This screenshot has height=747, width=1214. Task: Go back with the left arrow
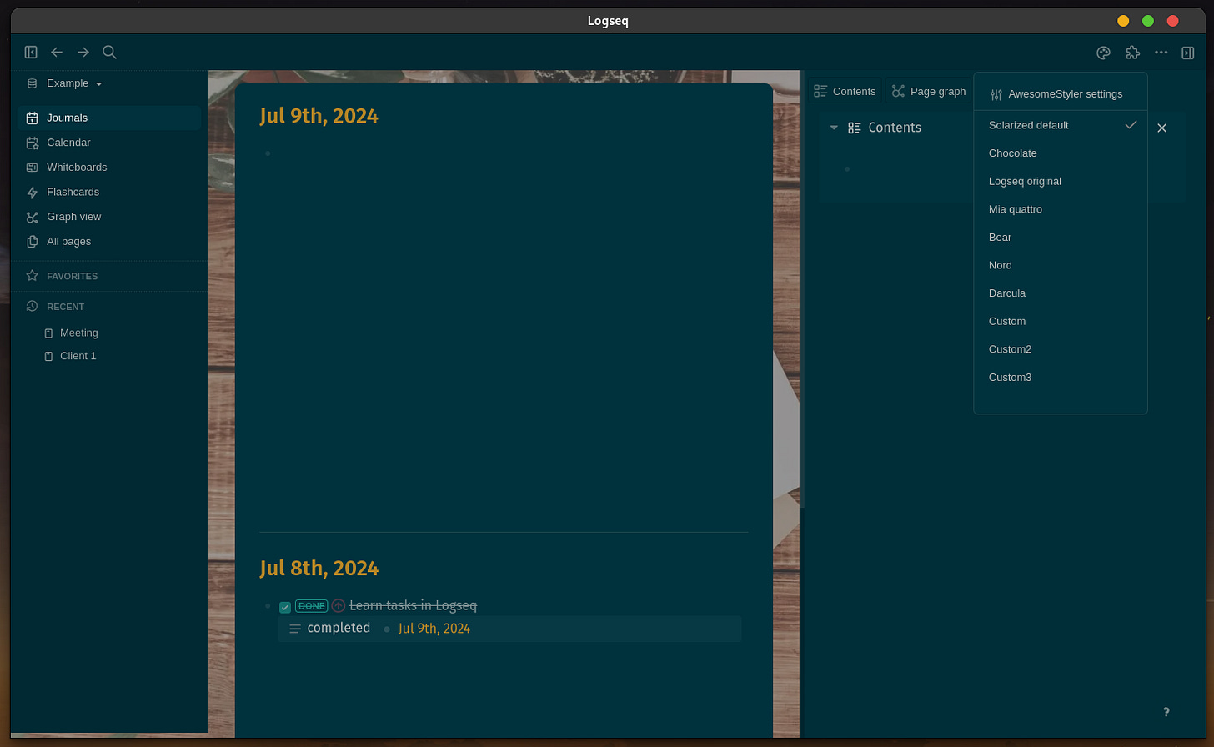coord(57,52)
